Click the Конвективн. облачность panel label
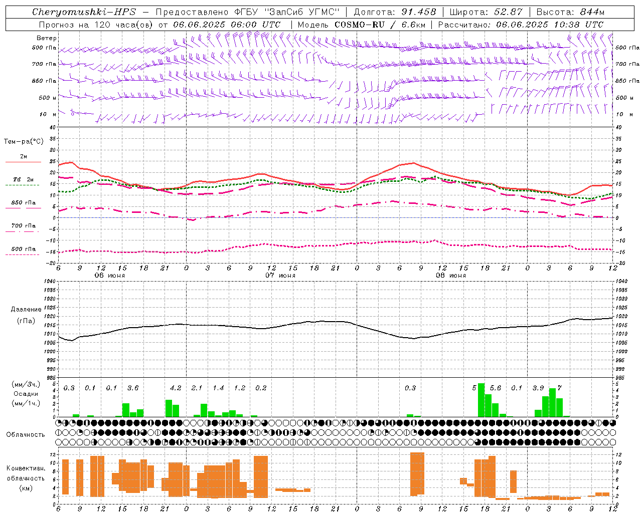 [x=26, y=478]
